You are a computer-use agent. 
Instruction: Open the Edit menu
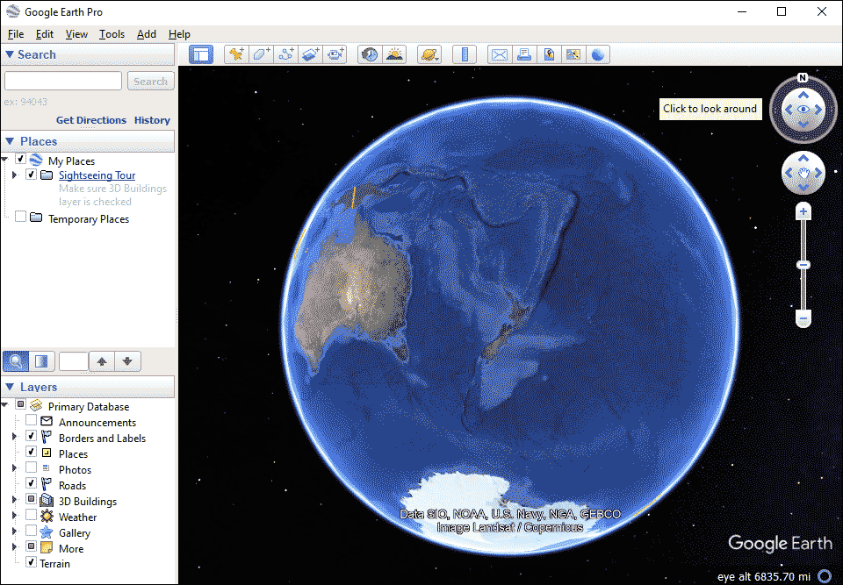click(x=45, y=34)
